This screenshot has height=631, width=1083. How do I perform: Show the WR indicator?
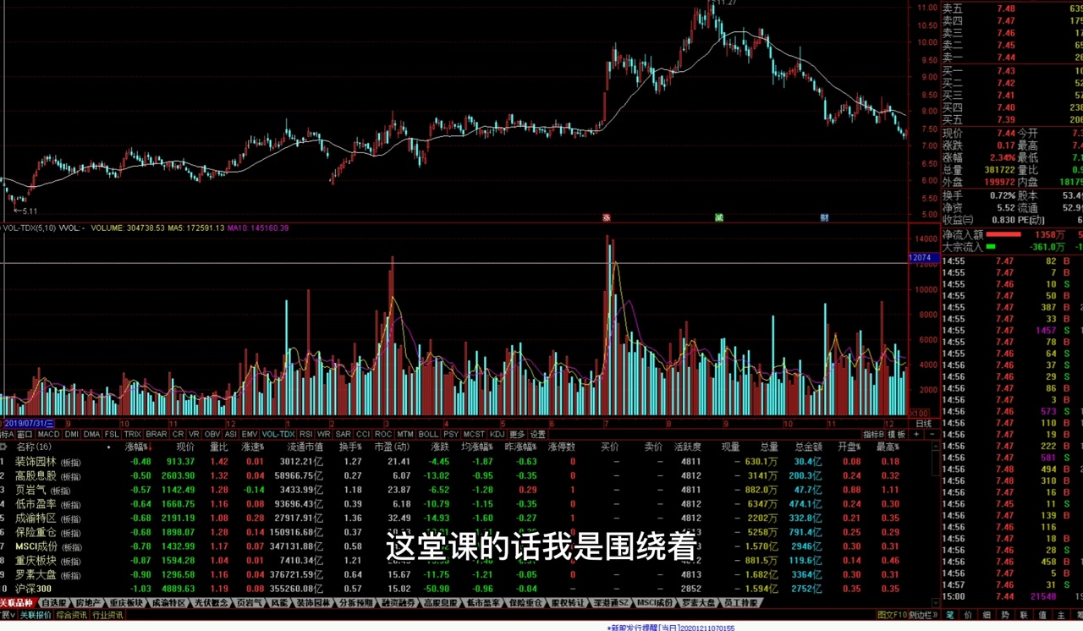pos(324,434)
